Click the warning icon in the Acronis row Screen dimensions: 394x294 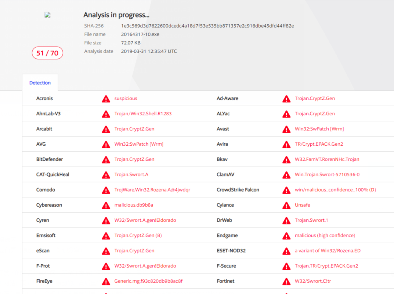coord(106,99)
